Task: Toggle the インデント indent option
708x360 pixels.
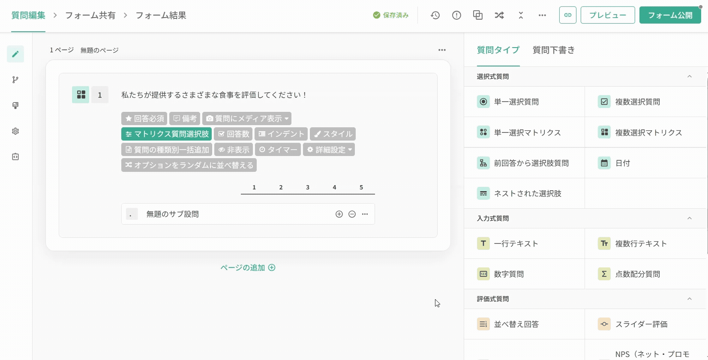Action: 281,134
